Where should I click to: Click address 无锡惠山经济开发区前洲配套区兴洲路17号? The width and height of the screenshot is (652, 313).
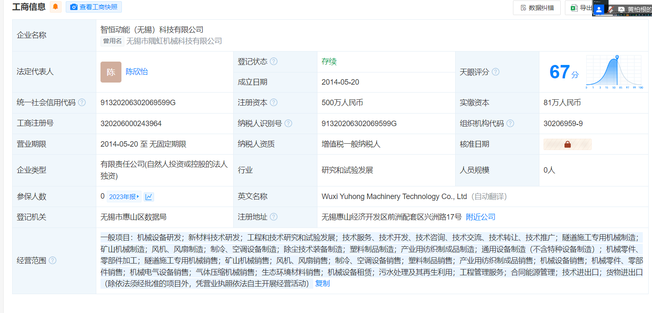click(x=392, y=217)
